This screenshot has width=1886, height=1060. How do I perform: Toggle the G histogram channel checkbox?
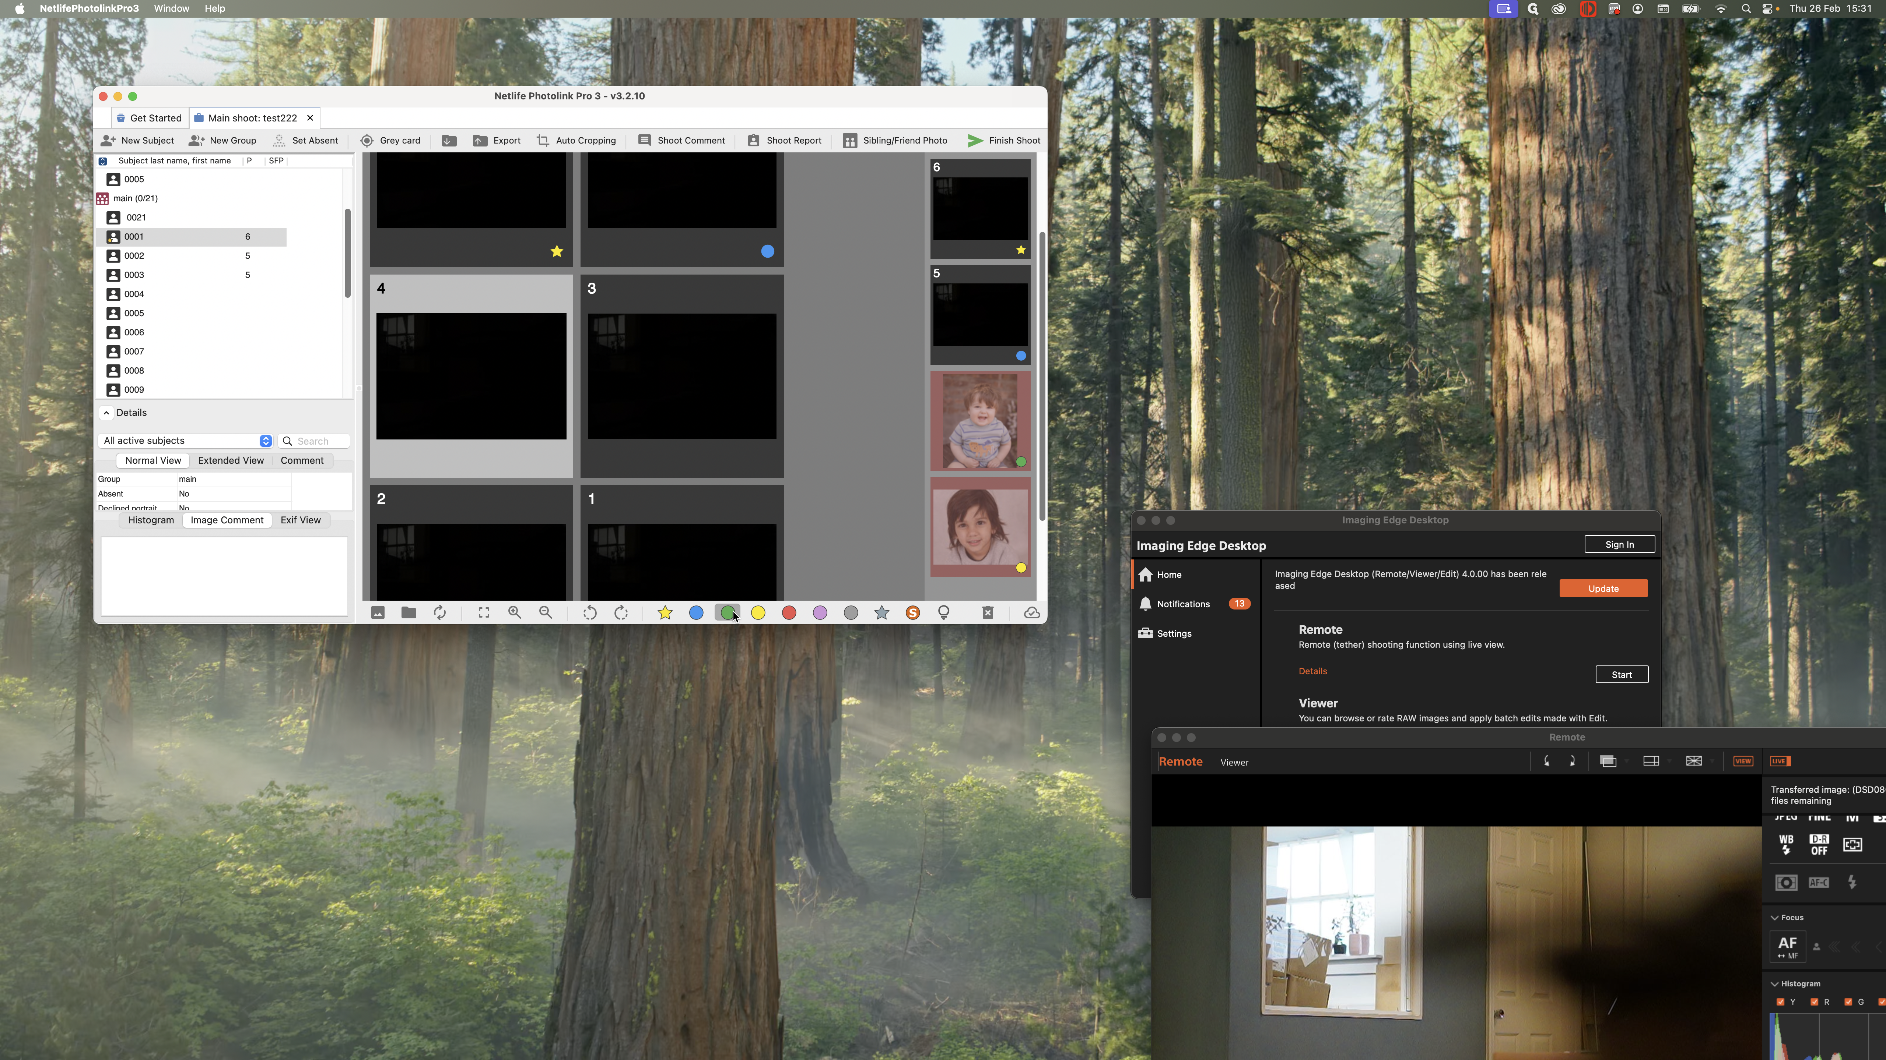click(x=1848, y=1002)
